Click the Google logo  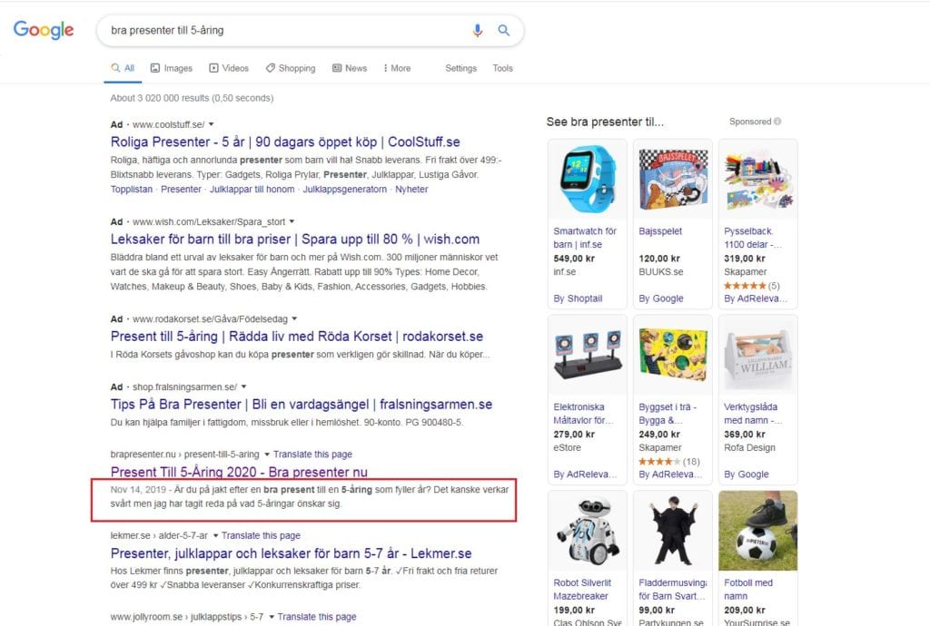(x=44, y=30)
